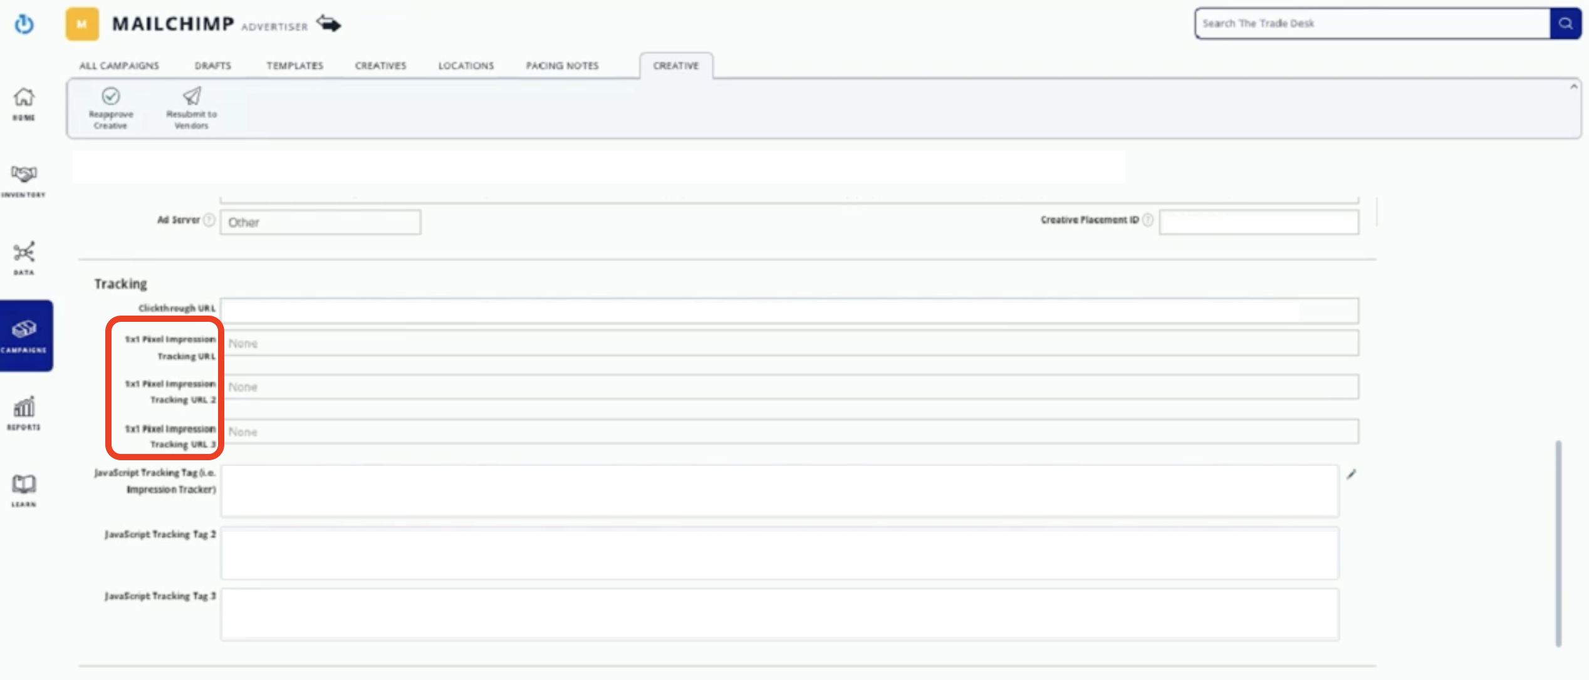Screen dimensions: 1589x680
Task: Open the Ad Server dropdown showing Other
Action: pyautogui.click(x=320, y=222)
